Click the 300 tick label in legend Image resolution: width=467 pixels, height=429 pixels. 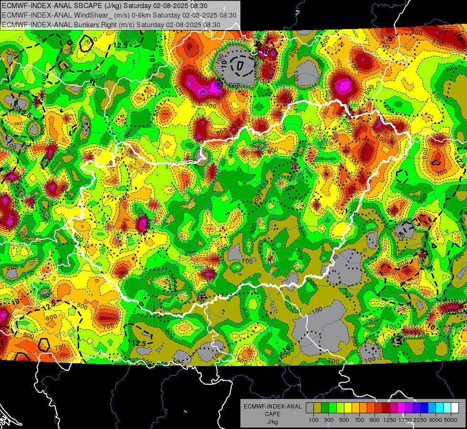coord(329,420)
